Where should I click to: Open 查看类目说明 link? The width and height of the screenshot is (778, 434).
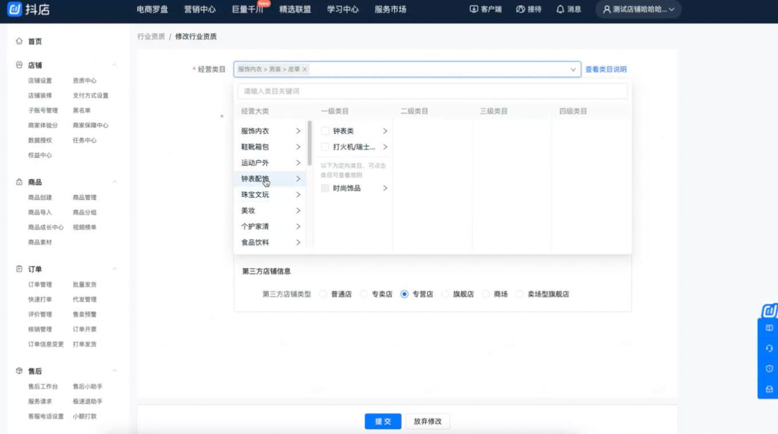coord(606,69)
